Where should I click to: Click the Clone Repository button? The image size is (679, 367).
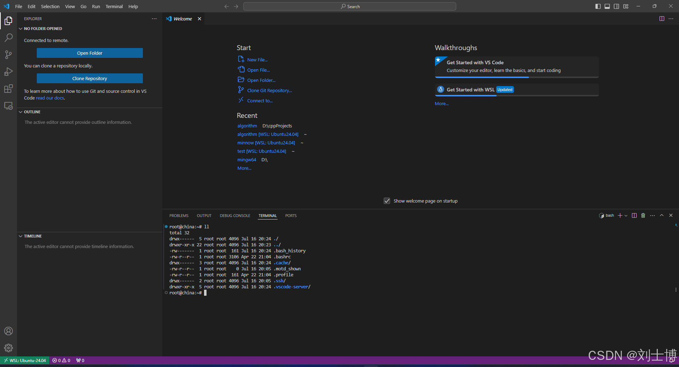pyautogui.click(x=90, y=78)
